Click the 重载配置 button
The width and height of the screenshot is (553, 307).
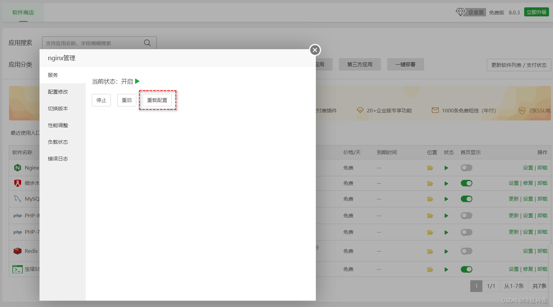click(x=157, y=100)
